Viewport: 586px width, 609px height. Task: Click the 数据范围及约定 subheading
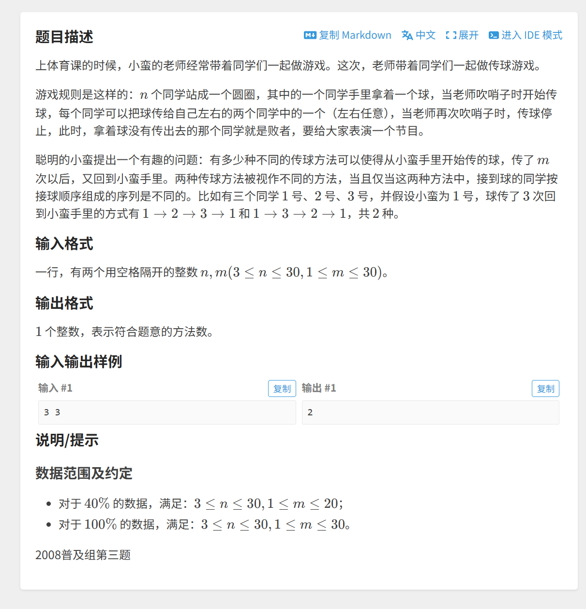pos(84,473)
